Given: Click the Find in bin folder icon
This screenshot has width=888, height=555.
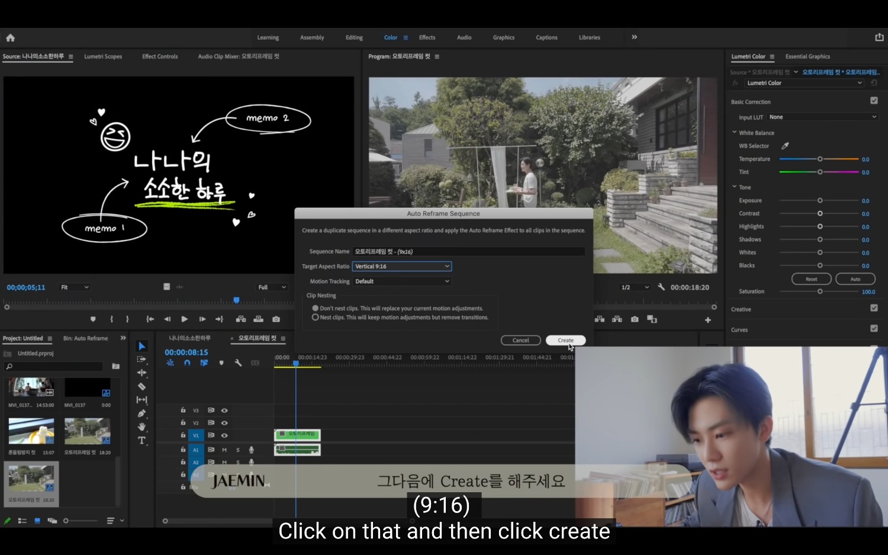Looking at the screenshot, I should click(x=116, y=367).
